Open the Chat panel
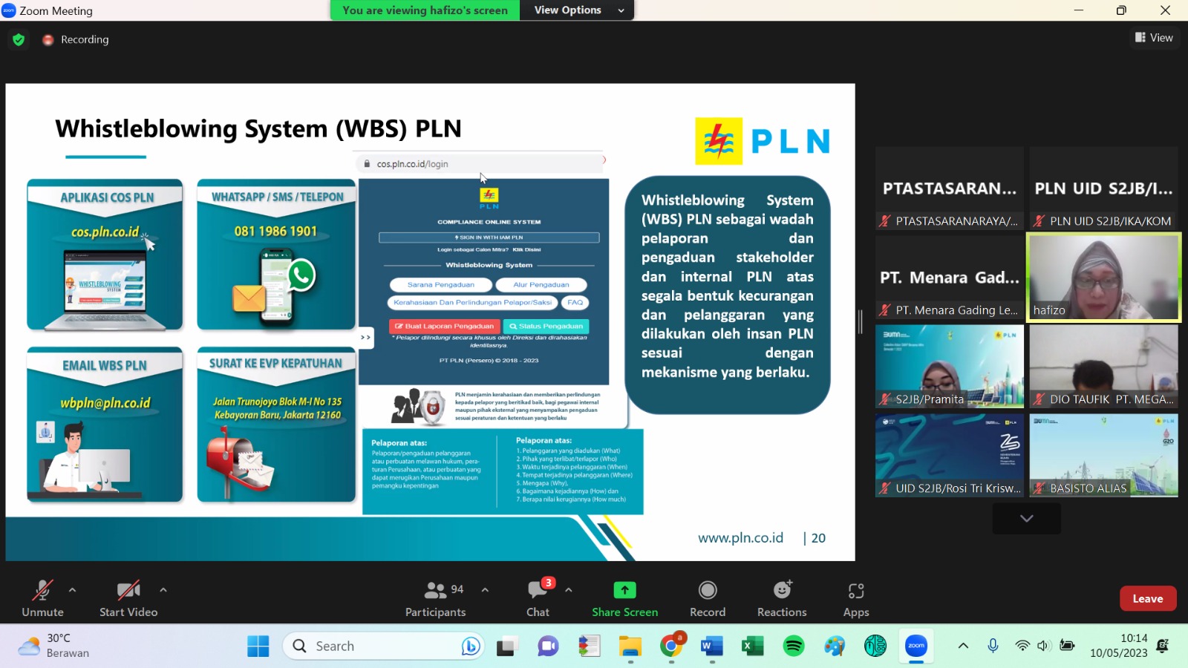 coord(538,598)
